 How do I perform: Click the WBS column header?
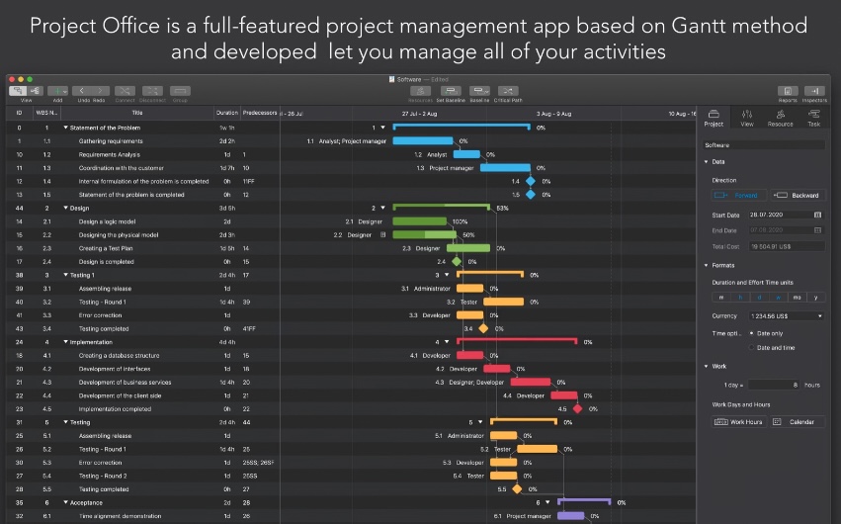pyautogui.click(x=46, y=113)
